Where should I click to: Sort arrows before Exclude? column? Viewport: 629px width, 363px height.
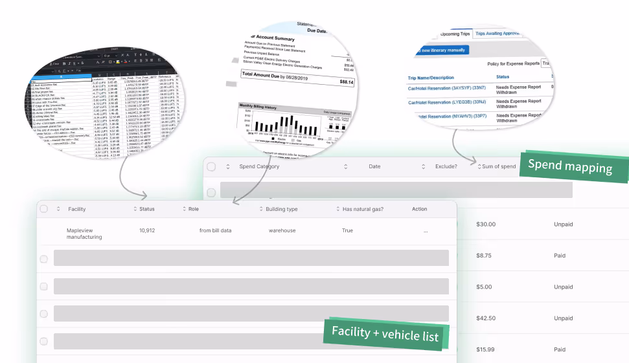(x=423, y=167)
